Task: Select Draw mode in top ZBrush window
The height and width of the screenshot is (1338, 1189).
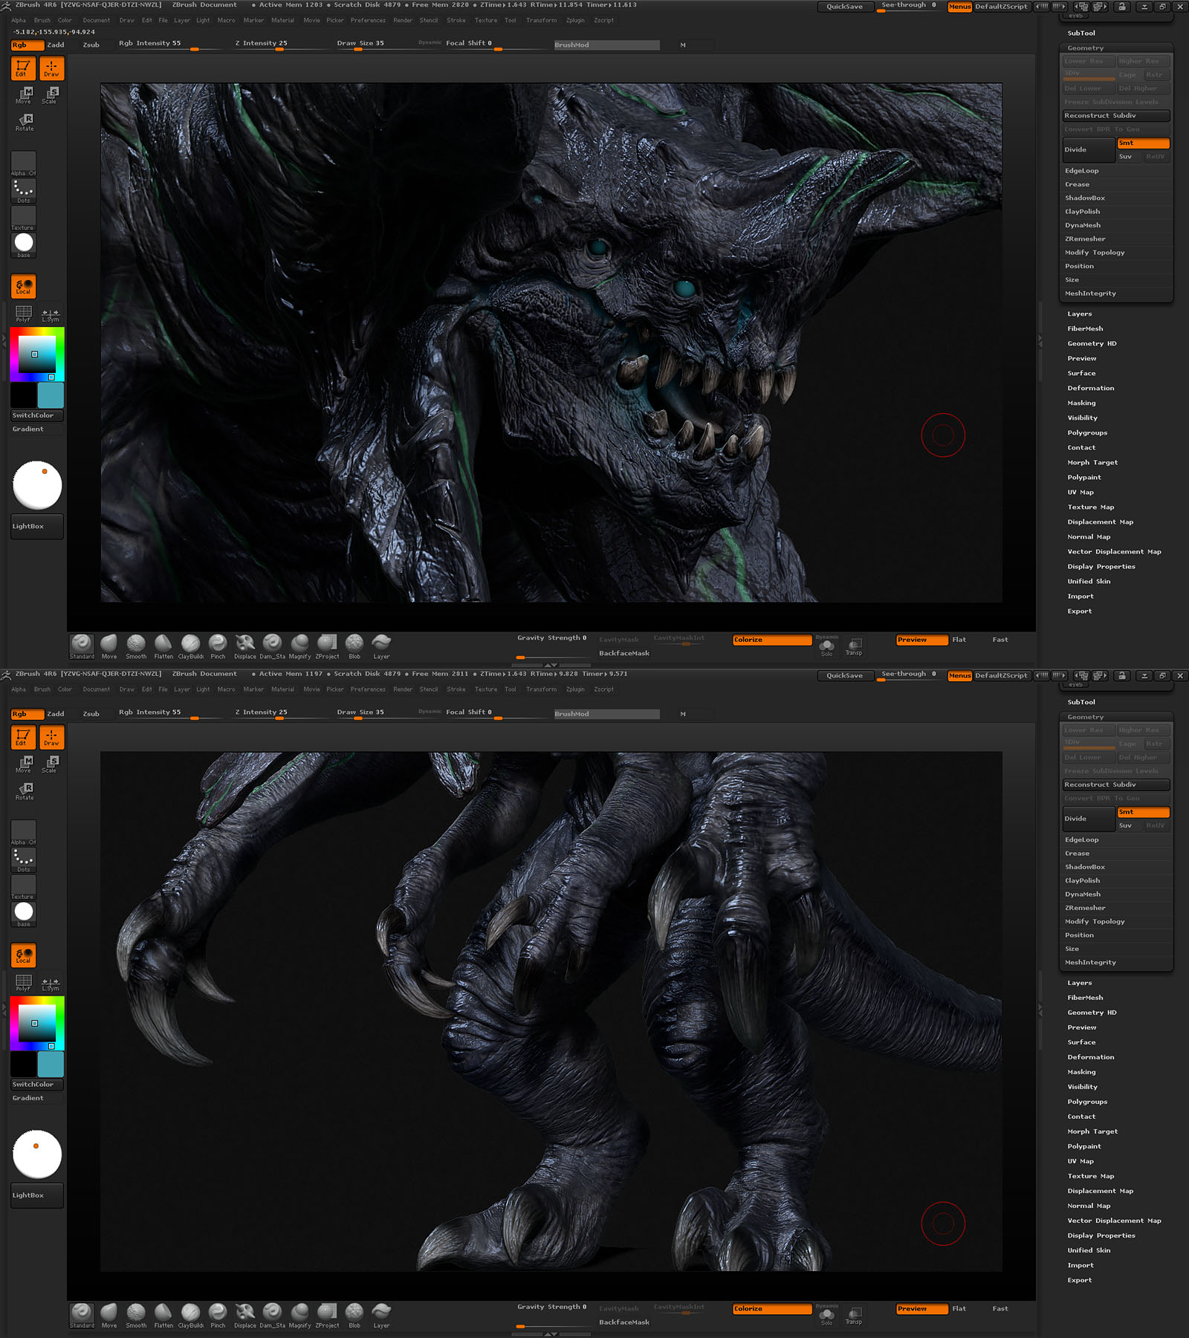Action: 51,68
